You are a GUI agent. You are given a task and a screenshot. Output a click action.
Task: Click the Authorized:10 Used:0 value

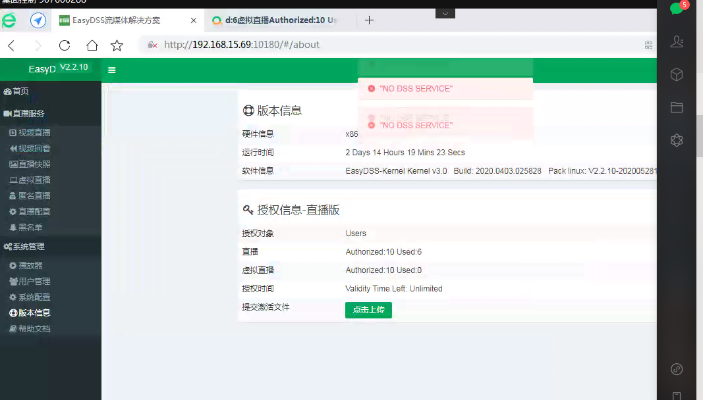[383, 270]
